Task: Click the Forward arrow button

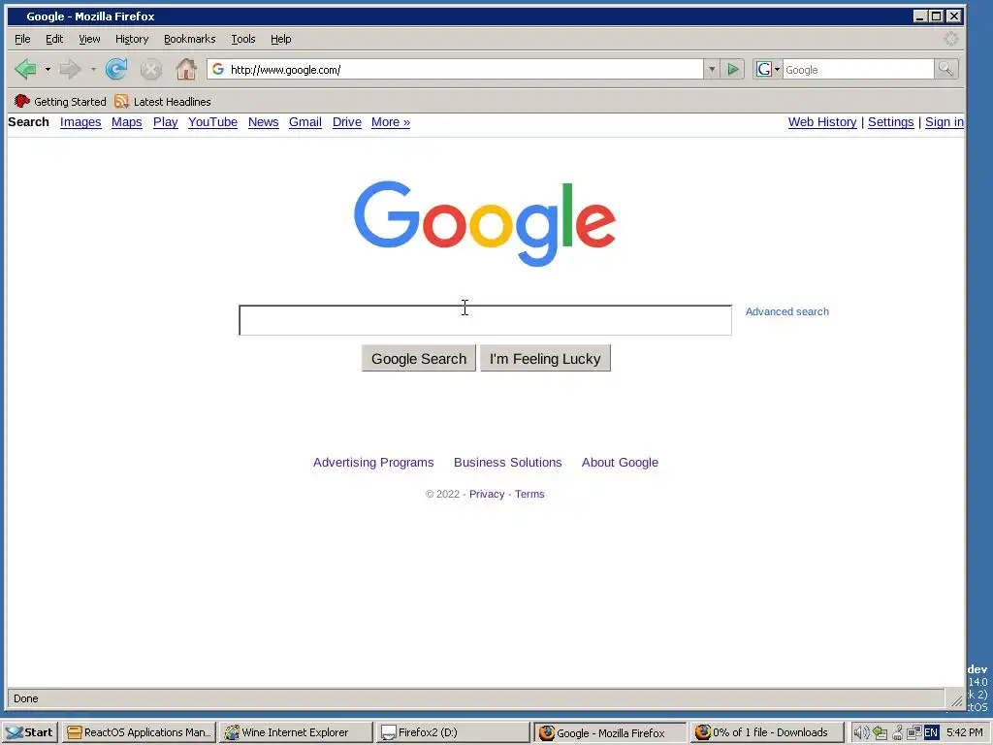Action: point(70,69)
